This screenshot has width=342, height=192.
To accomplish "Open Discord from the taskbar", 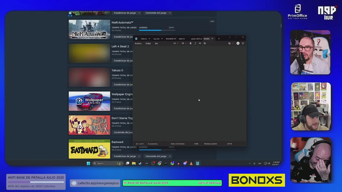I will point(185,163).
